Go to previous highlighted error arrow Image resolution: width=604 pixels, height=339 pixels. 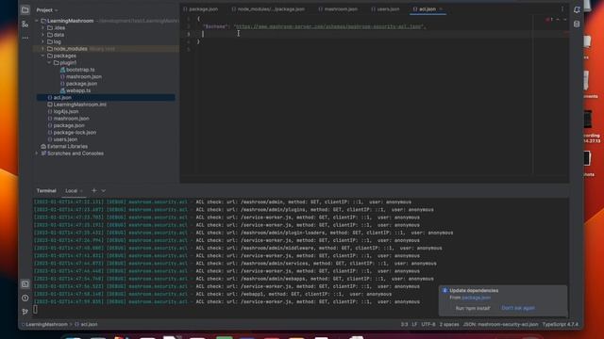click(x=558, y=19)
